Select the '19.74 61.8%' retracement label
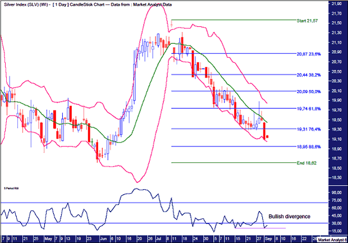 point(309,109)
